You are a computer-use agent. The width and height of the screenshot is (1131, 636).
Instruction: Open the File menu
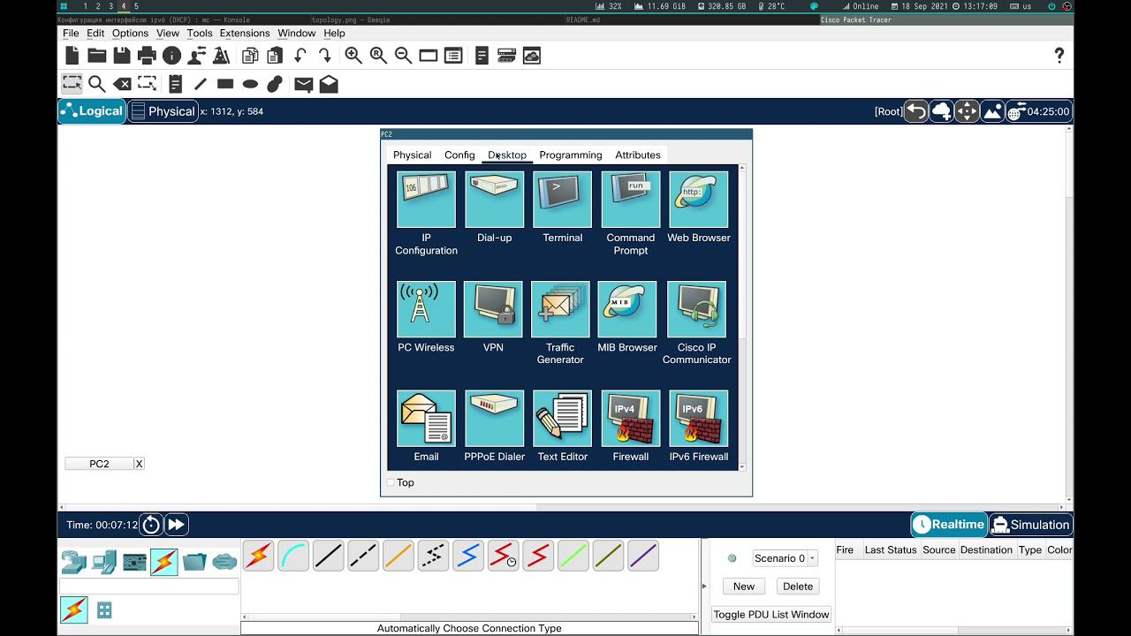(71, 33)
